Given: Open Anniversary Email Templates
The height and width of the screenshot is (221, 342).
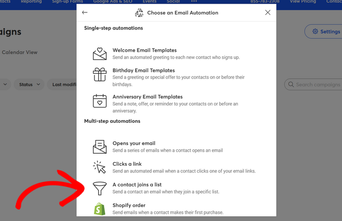Looking at the screenshot, I should click(148, 97).
